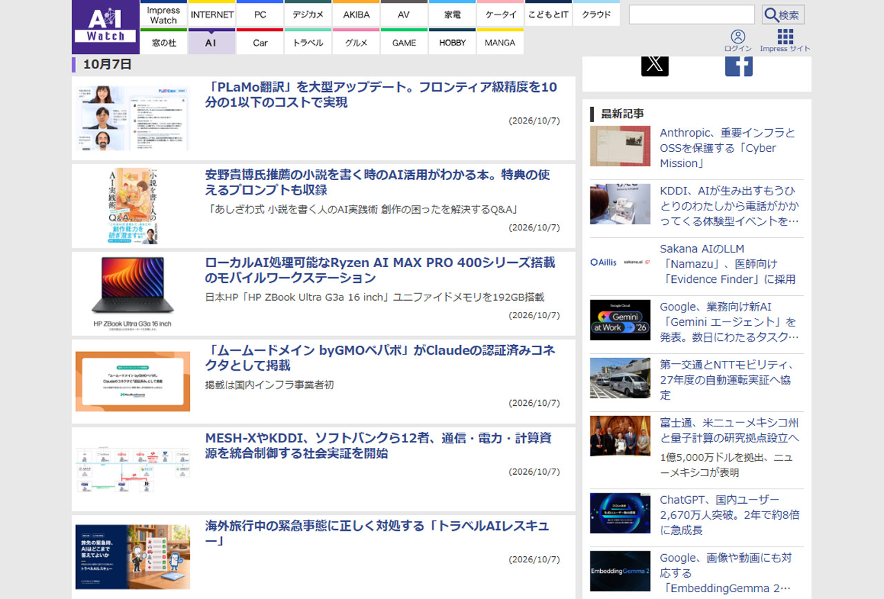The width and height of the screenshot is (884, 599).
Task: Open the GAME category tab
Action: [x=404, y=42]
